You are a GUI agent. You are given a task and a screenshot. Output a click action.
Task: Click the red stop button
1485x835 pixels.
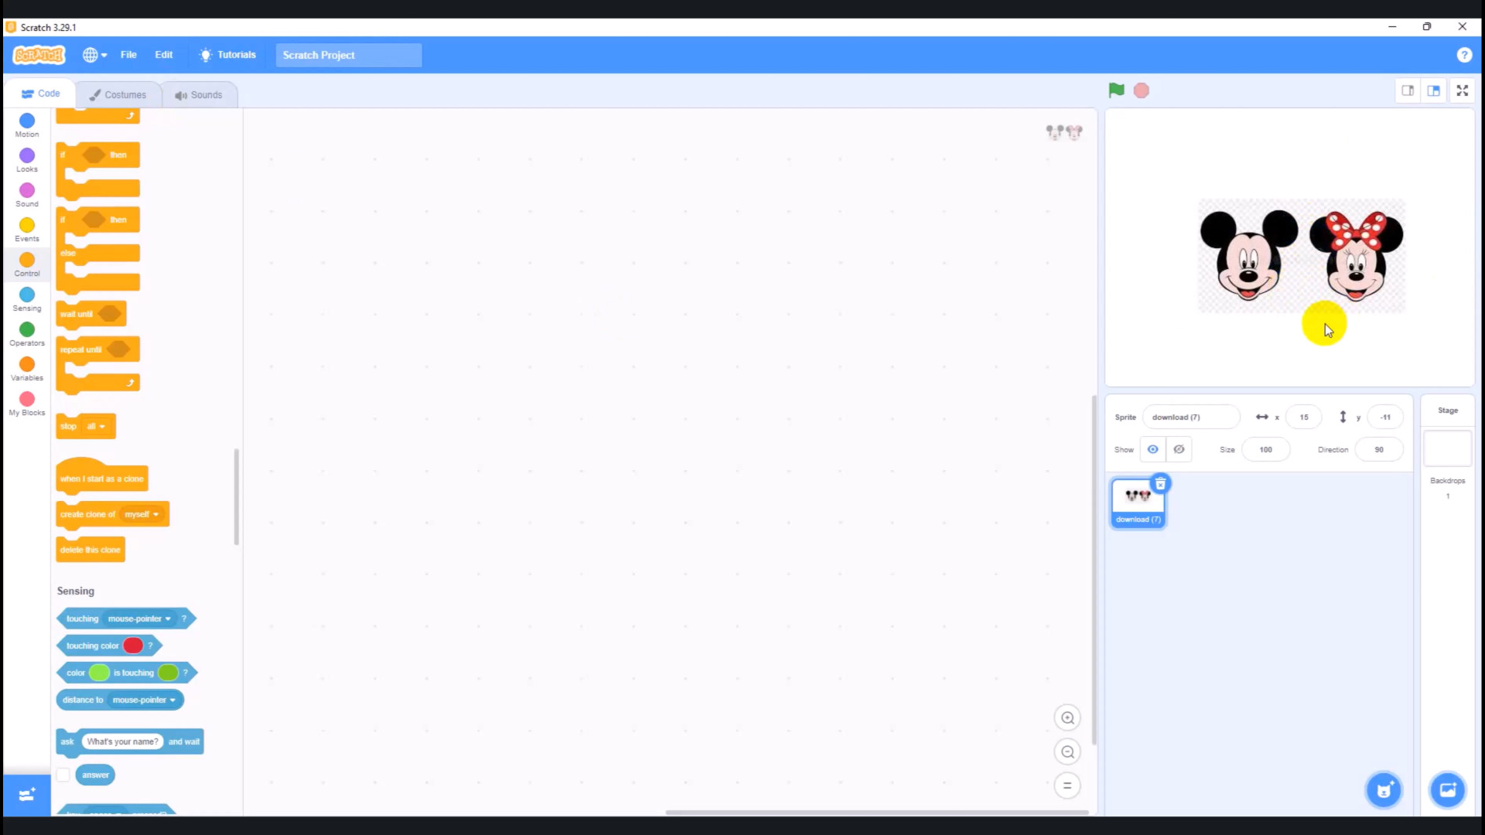coord(1142,90)
